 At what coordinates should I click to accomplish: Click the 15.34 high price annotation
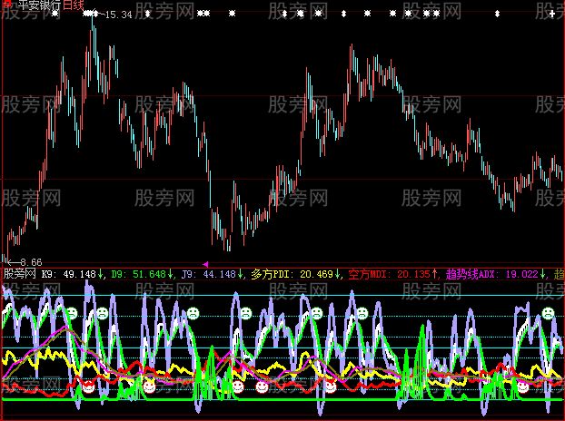pos(118,15)
